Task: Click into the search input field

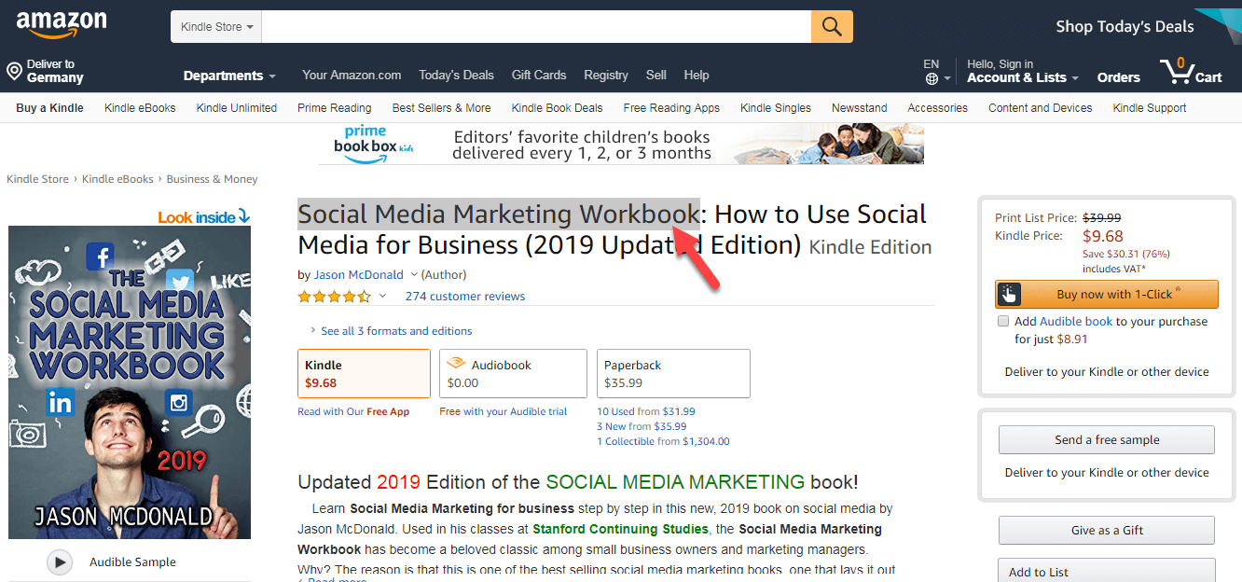Action: (x=536, y=27)
